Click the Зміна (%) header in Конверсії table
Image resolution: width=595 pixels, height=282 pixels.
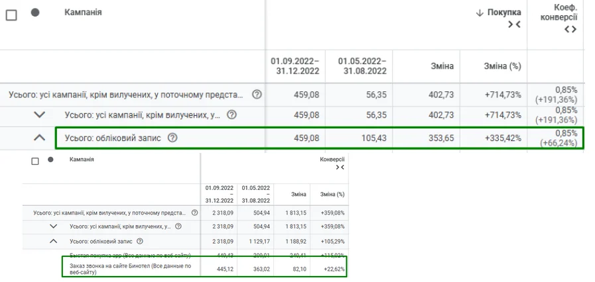tap(332, 194)
